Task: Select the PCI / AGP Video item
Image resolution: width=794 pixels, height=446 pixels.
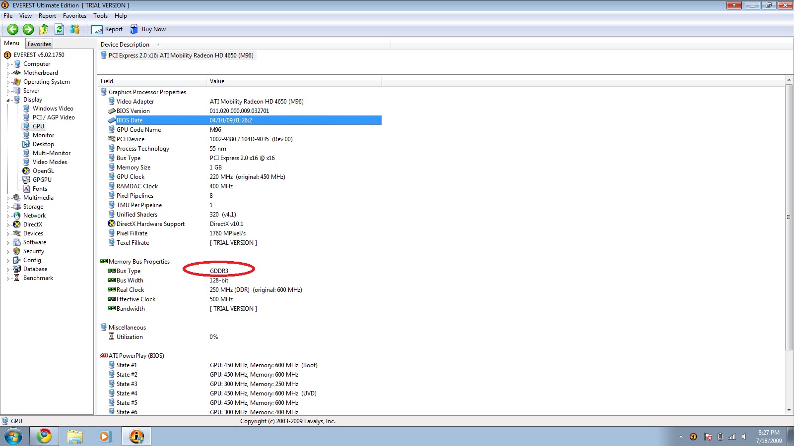Action: point(54,117)
